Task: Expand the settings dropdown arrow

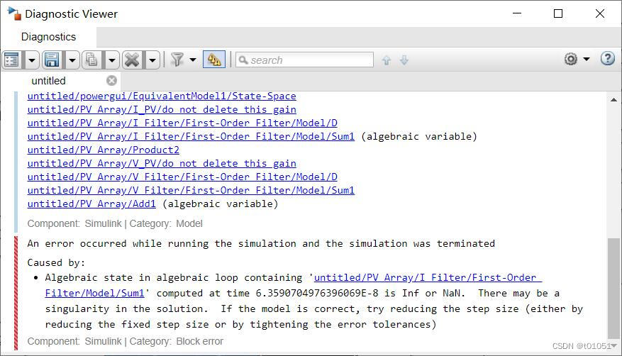Action: tap(587, 59)
